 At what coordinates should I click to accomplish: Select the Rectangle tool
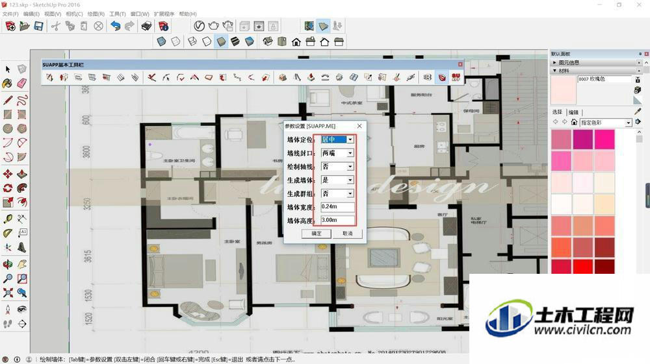click(x=7, y=114)
